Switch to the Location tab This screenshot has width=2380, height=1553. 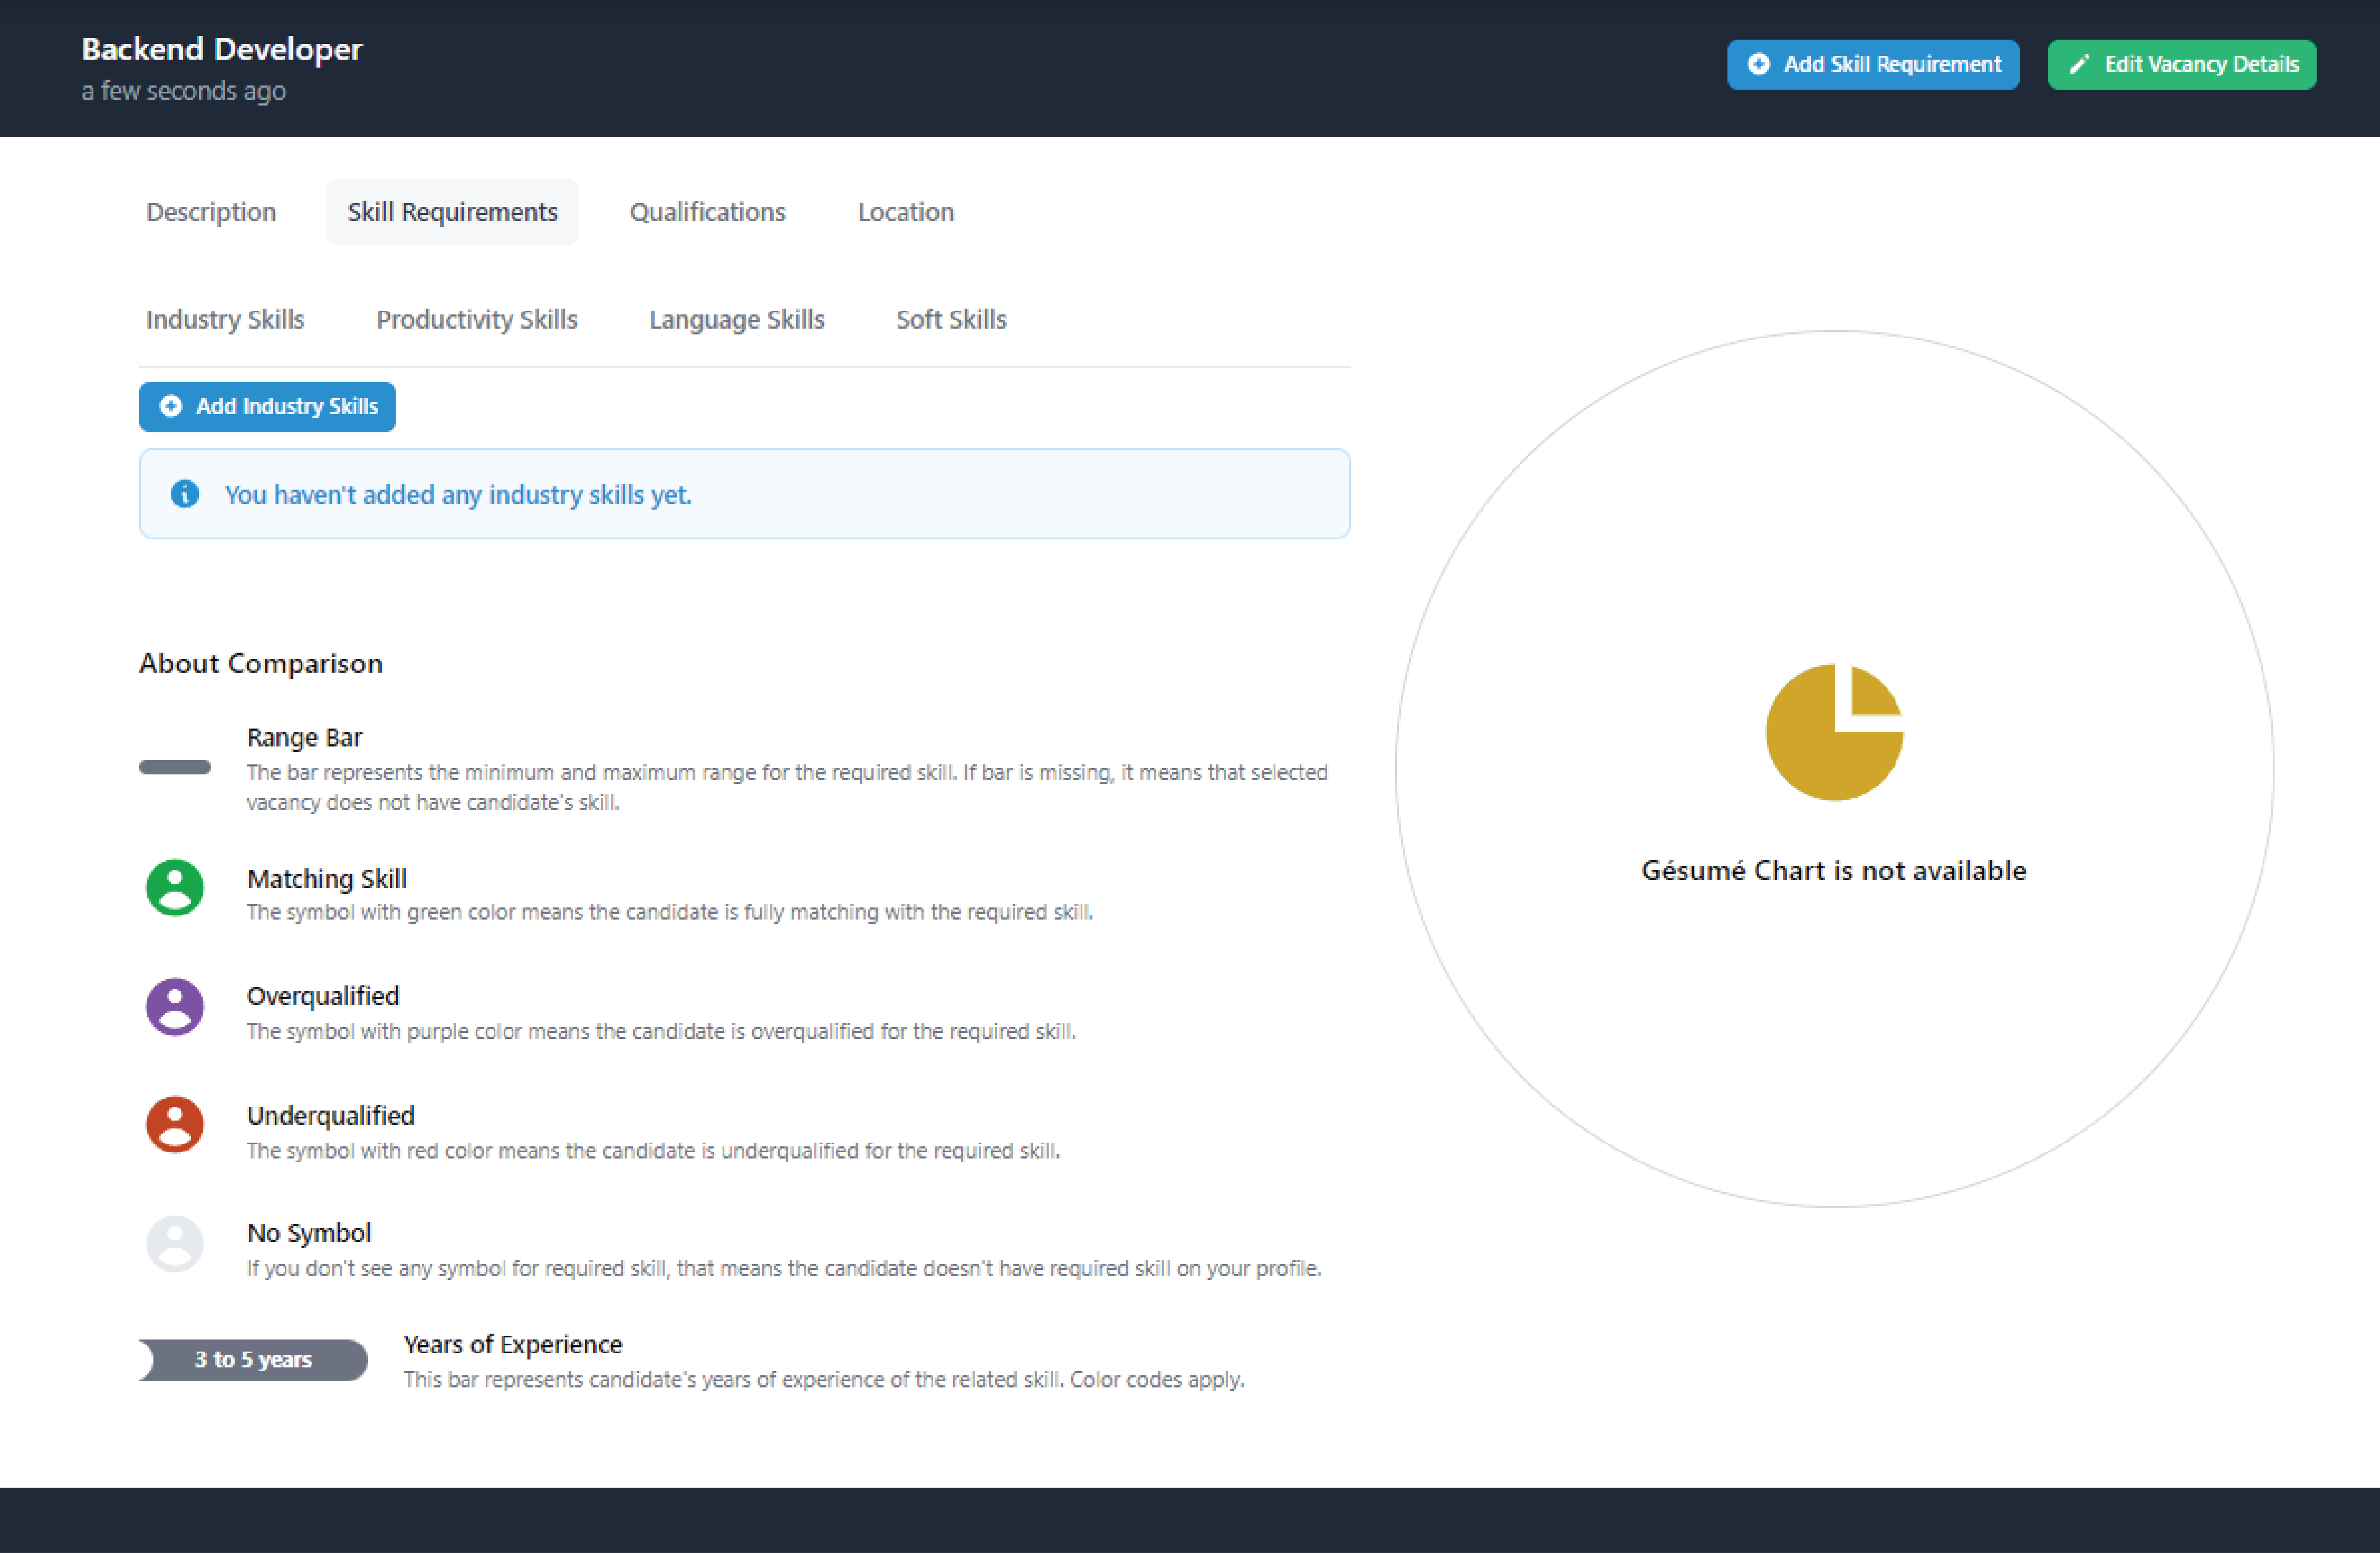pyautogui.click(x=904, y=211)
